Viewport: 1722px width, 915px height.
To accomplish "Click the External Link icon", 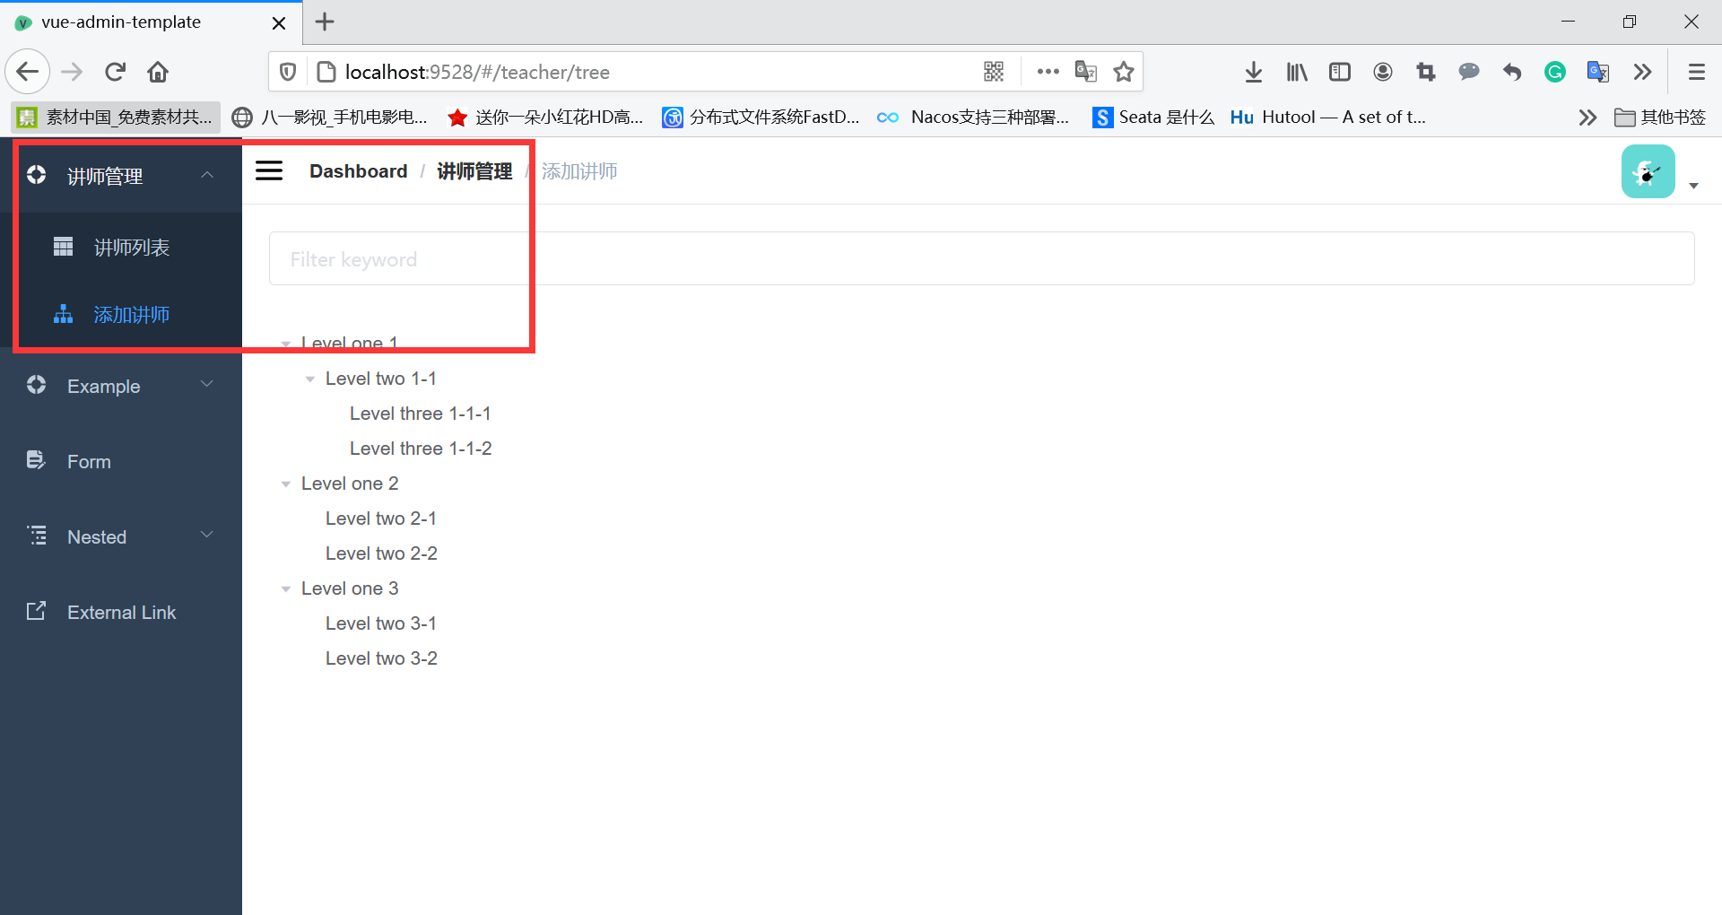I will [x=36, y=611].
